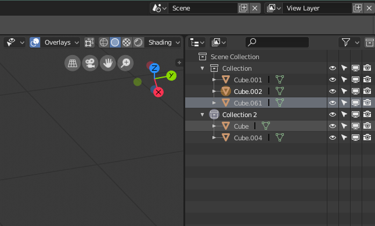The height and width of the screenshot is (226, 375).
Task: Hide Collection 2 with the eye icon
Action: click(x=333, y=115)
